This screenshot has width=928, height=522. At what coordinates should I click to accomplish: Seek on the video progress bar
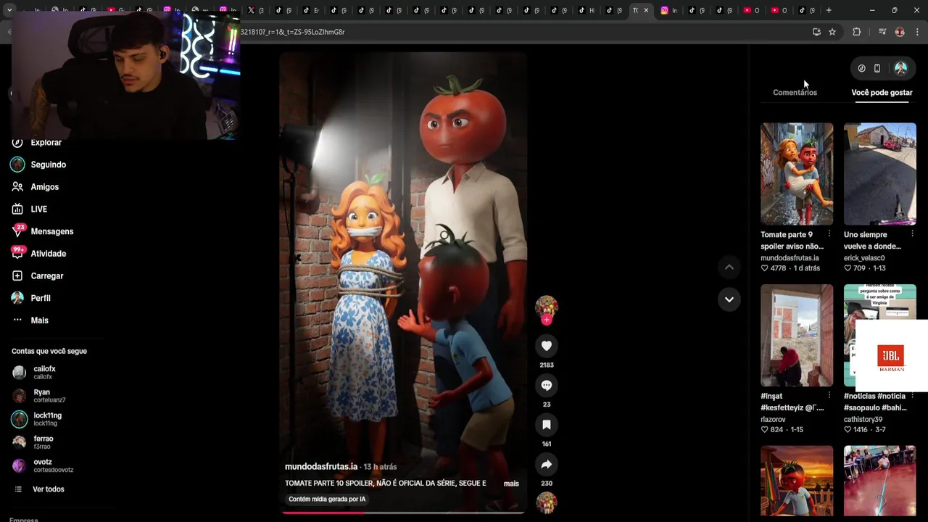403,513
